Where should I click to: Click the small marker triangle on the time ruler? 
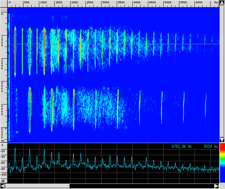[6, 128]
